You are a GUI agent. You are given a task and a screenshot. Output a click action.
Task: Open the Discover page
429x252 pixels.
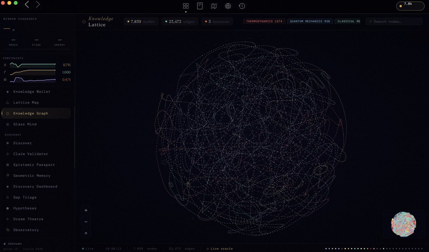pos(36,143)
